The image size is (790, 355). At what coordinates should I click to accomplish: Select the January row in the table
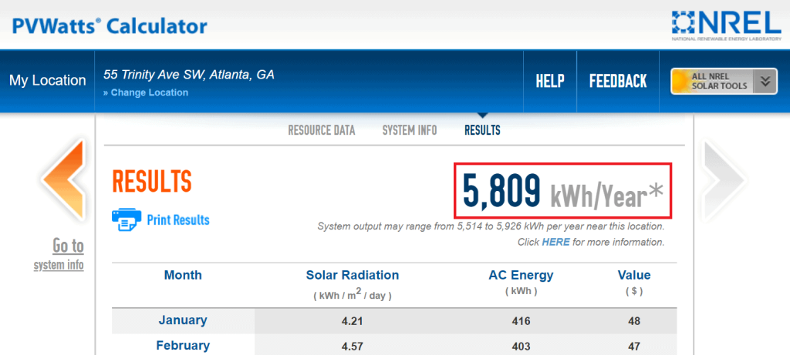394,320
